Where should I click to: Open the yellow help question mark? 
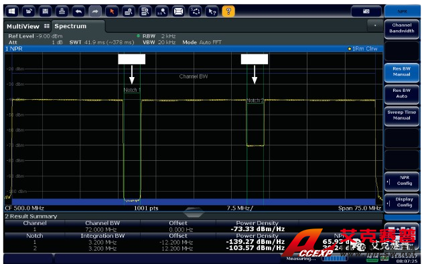[228, 11]
